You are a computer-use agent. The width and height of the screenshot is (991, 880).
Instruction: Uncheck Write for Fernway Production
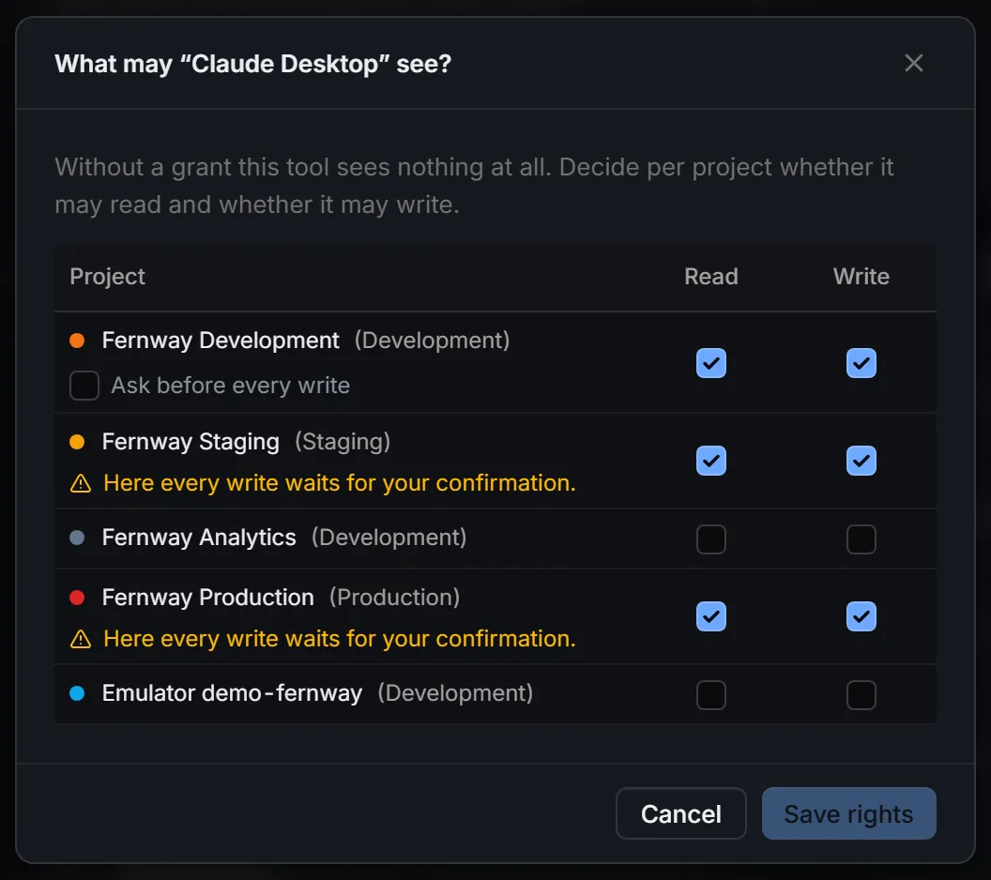click(x=861, y=616)
